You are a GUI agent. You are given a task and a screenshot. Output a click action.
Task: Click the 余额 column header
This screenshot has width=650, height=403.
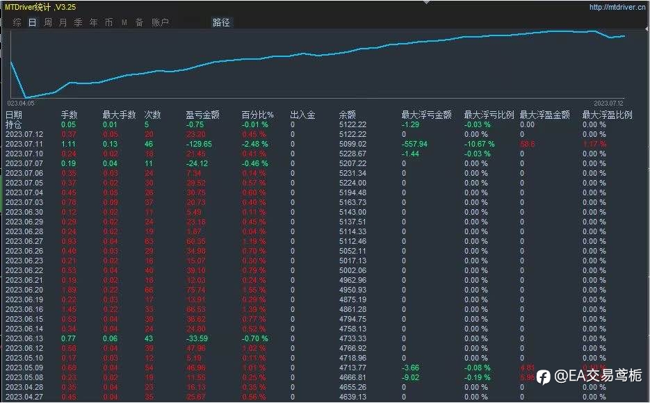tap(348, 115)
